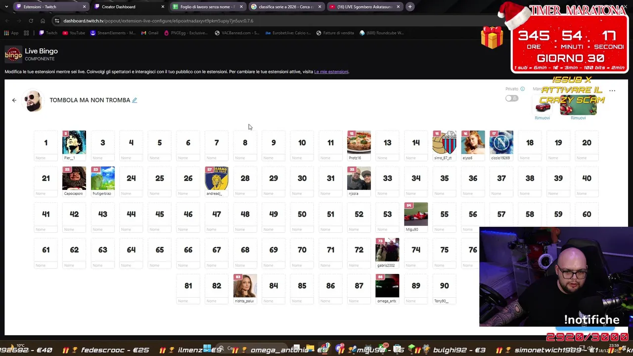Open the tab search dropdown arrow
This screenshot has width=633, height=356.
tap(6, 6)
